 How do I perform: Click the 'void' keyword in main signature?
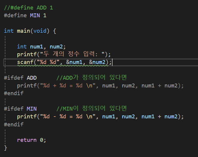click(x=40, y=31)
